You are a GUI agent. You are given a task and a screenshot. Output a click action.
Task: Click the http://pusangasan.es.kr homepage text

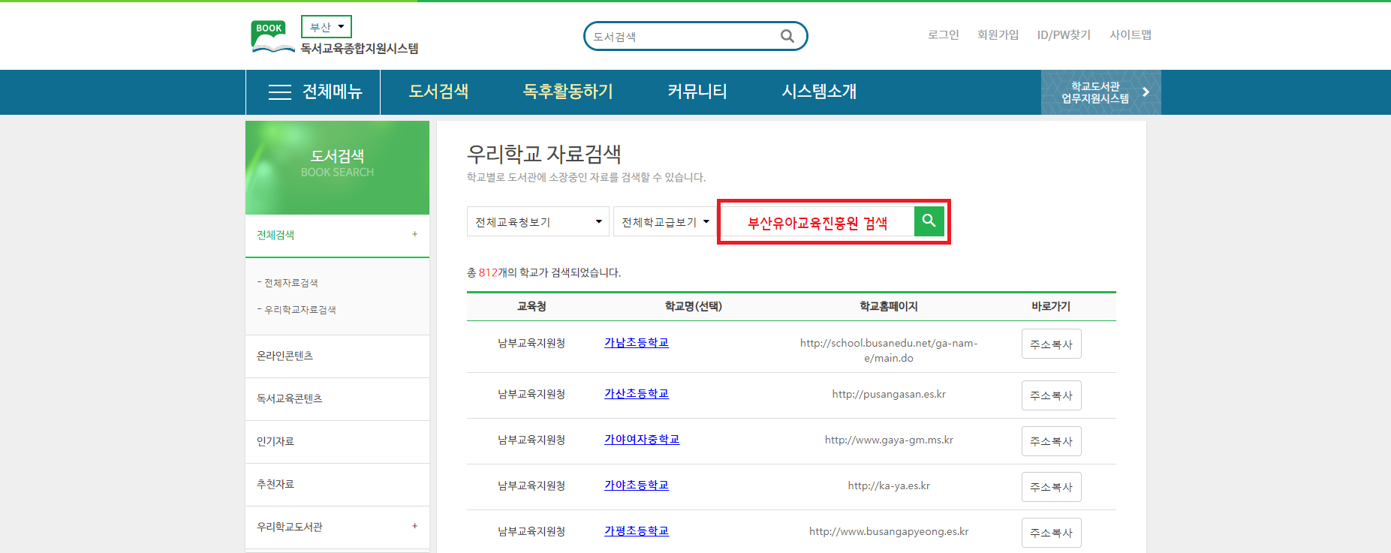(x=889, y=394)
